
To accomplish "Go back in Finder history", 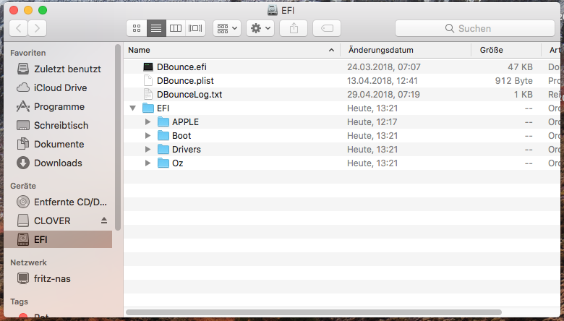I will pyautogui.click(x=19, y=28).
